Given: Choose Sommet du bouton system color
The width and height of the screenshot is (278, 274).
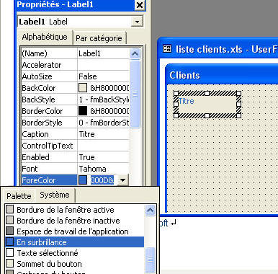Looking at the screenshot, I should [x=74, y=264].
